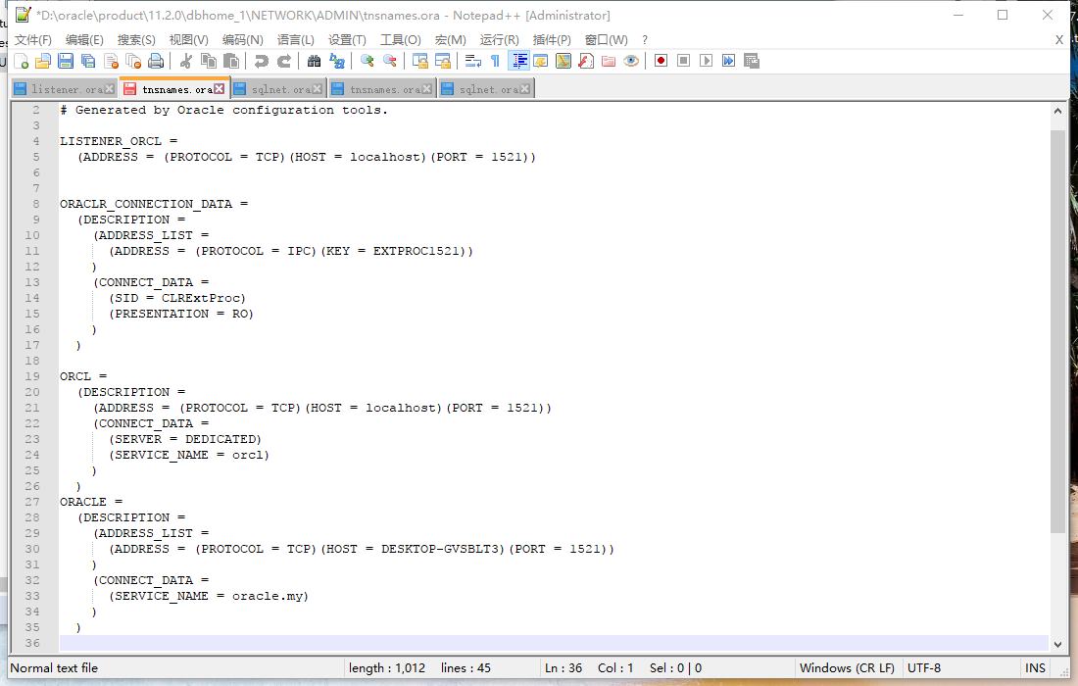The width and height of the screenshot is (1078, 686).
Task: Close current document via menu bar X
Action: [x=1058, y=40]
